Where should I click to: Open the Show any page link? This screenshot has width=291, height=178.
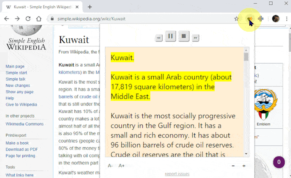coord(19,92)
